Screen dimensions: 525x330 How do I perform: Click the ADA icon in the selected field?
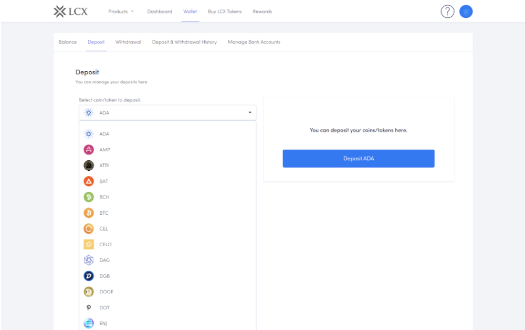pyautogui.click(x=89, y=113)
